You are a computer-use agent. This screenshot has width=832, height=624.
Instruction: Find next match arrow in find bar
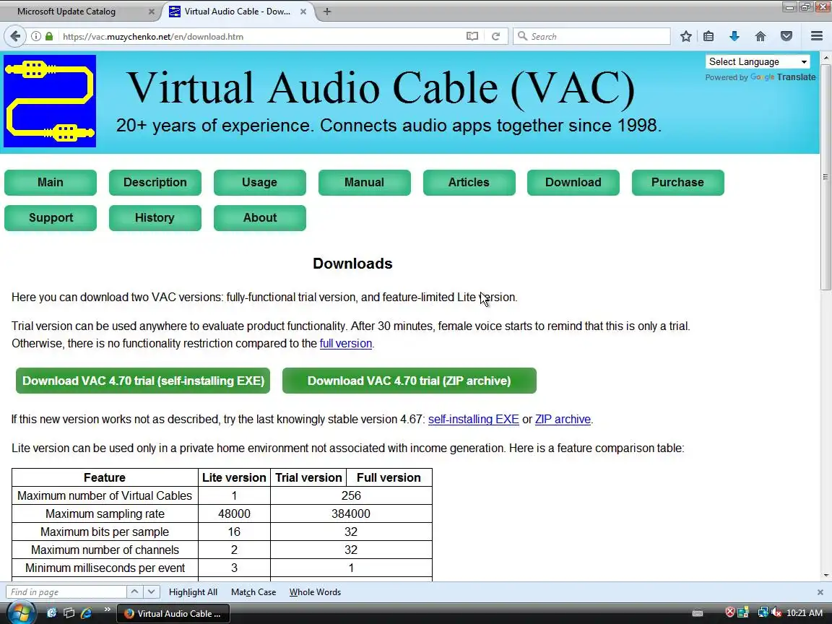(151, 591)
